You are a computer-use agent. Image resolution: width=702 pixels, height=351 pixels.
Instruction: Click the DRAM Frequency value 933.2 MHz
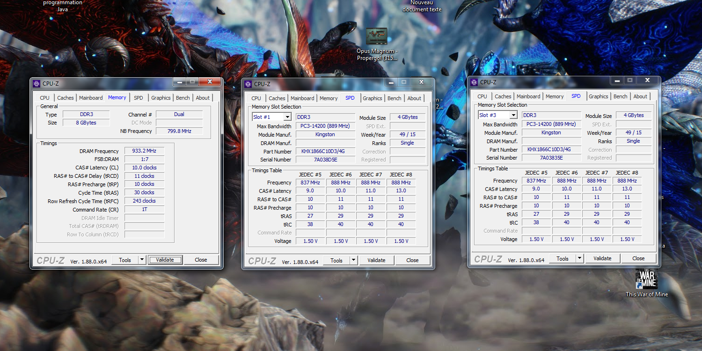click(x=144, y=151)
